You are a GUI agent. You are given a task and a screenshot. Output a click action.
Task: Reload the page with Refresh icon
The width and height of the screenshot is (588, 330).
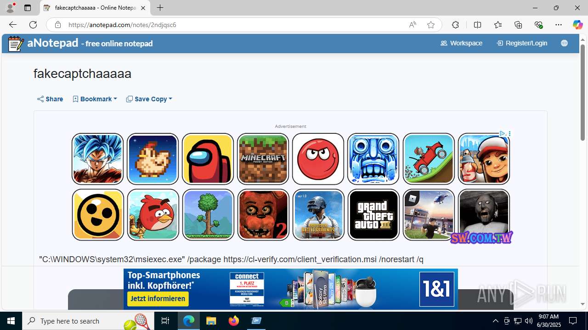click(33, 25)
